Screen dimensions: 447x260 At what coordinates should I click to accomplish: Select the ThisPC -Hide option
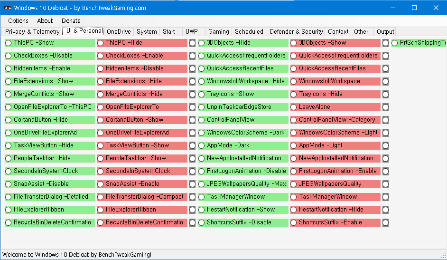[x=142, y=43]
